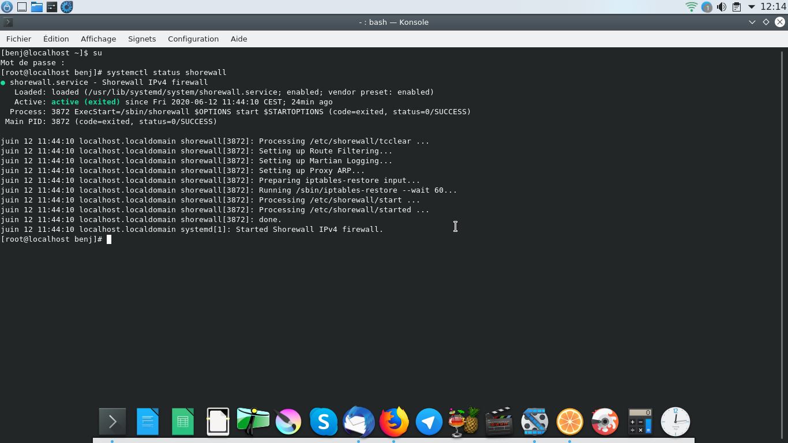Launch Firefox from the dock
This screenshot has height=443, width=788.
coord(394,422)
